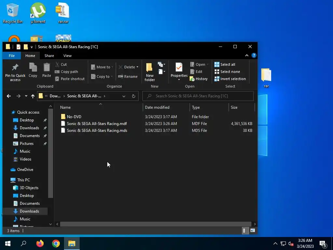Click the Delete button in Organize
333x250 pixels.
tap(127, 67)
